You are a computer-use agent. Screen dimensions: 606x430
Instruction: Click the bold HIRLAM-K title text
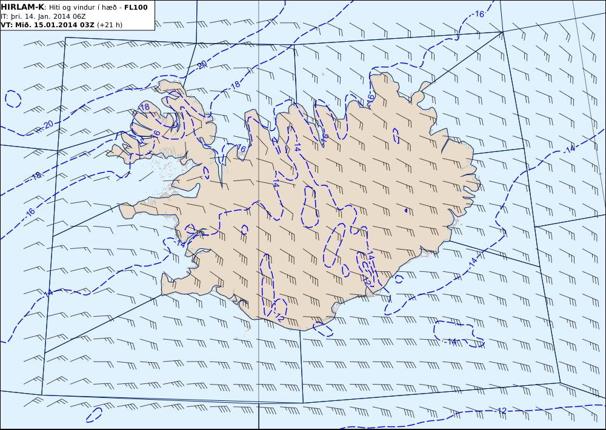point(22,7)
